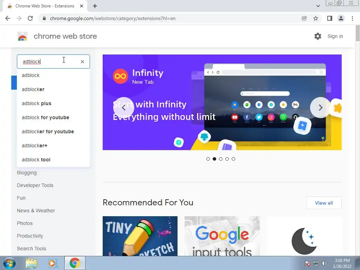The width and height of the screenshot is (360, 270).
Task: Clear the search box with X
Action: pyautogui.click(x=82, y=62)
